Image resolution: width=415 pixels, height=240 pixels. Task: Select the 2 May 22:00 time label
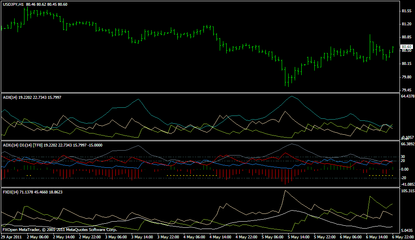[90, 237]
